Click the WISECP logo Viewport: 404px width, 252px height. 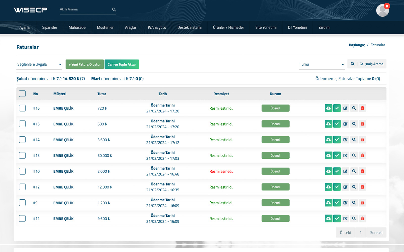tap(31, 10)
